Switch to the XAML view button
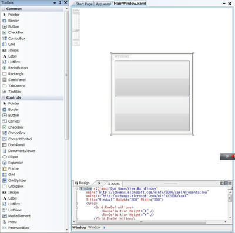 pos(113,184)
